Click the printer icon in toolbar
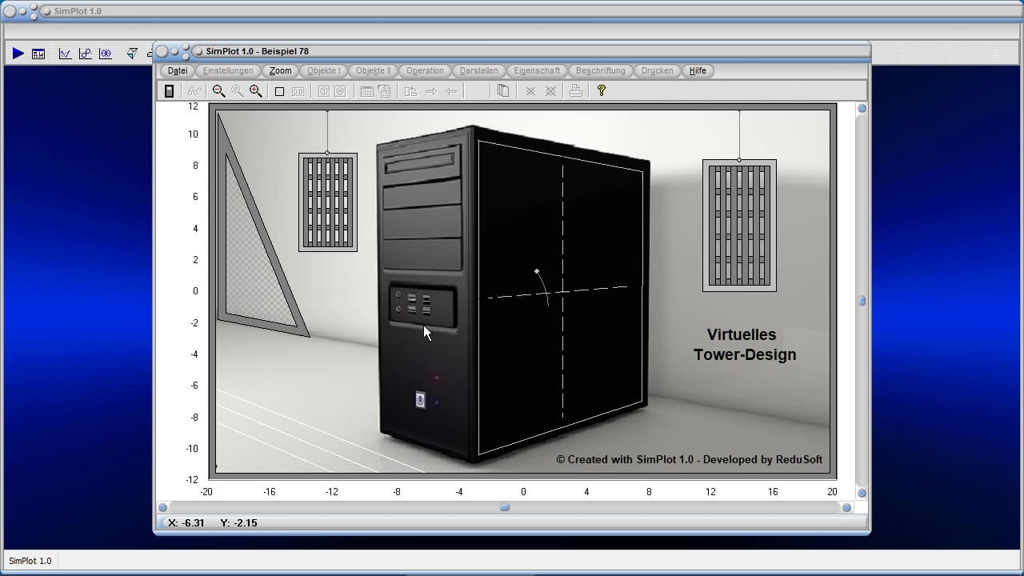The height and width of the screenshot is (576, 1024). (575, 91)
